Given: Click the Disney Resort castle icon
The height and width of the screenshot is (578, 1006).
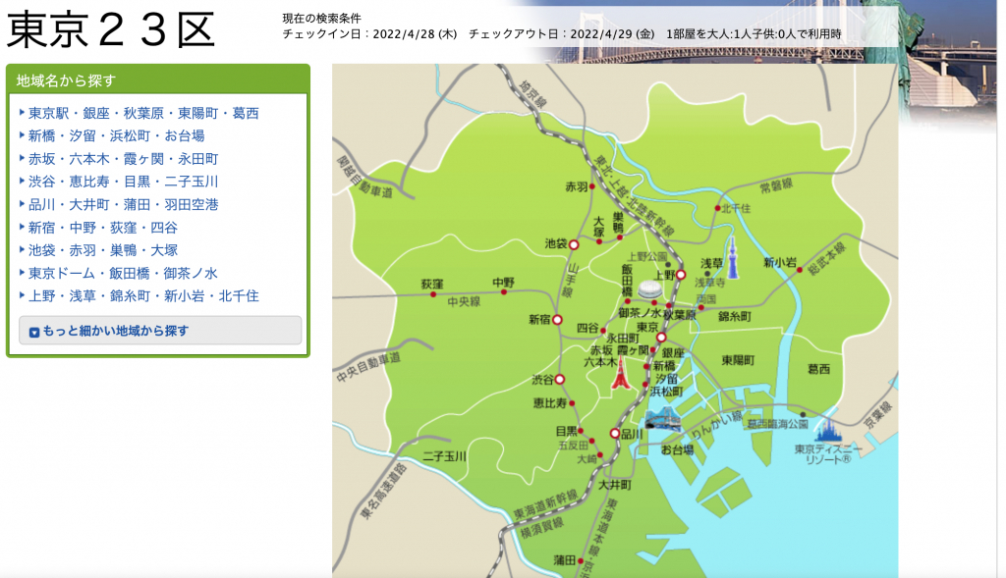Looking at the screenshot, I should pos(827,430).
